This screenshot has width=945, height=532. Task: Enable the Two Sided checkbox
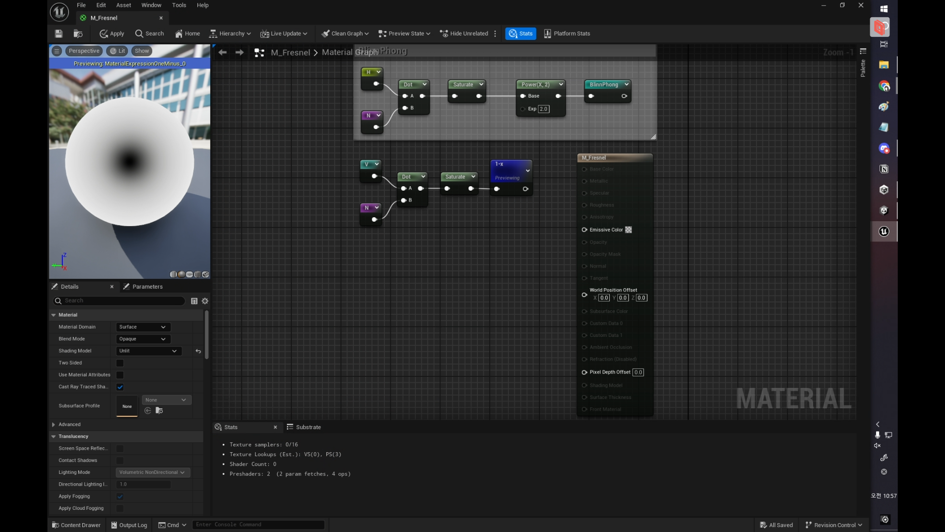[x=120, y=363]
